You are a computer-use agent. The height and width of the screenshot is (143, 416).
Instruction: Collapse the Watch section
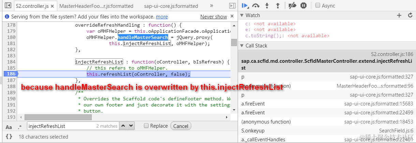click(242, 15)
